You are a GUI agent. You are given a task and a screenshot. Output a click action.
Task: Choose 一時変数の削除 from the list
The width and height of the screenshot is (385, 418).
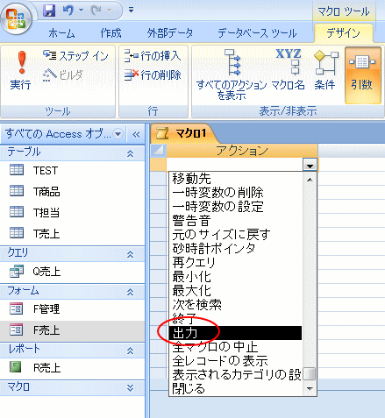pos(236,193)
